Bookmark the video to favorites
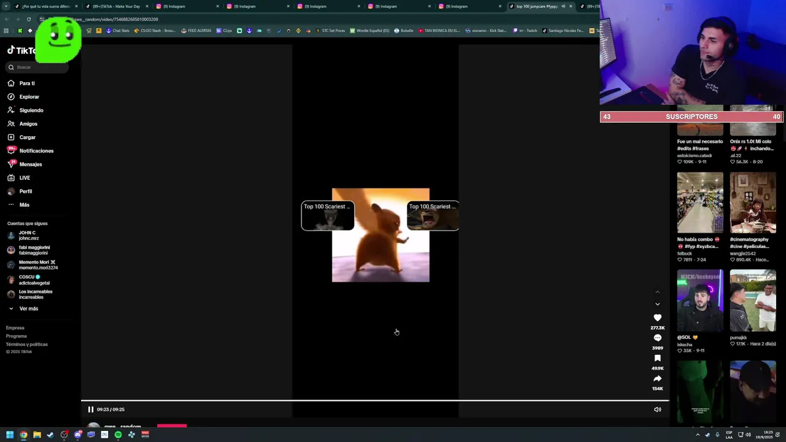This screenshot has height=442, width=786. [657, 358]
